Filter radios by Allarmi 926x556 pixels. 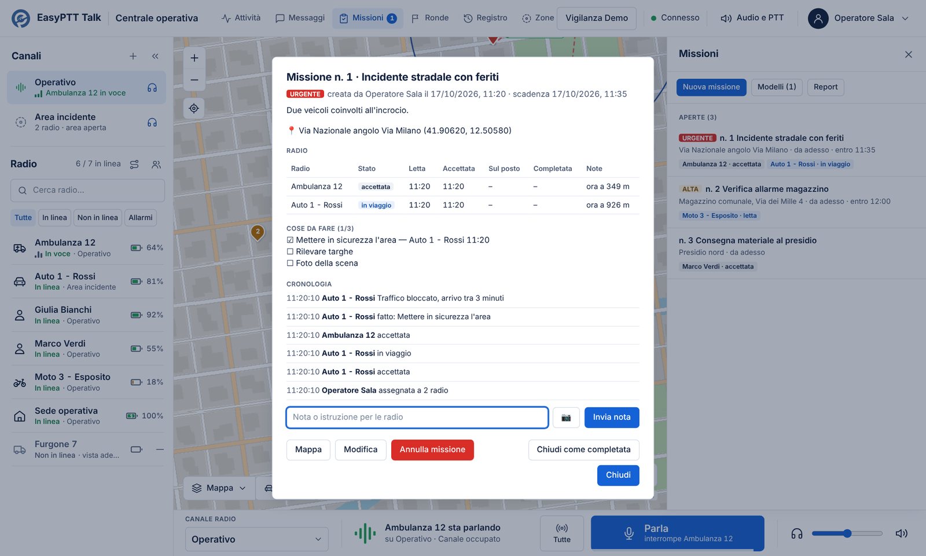[141, 218]
